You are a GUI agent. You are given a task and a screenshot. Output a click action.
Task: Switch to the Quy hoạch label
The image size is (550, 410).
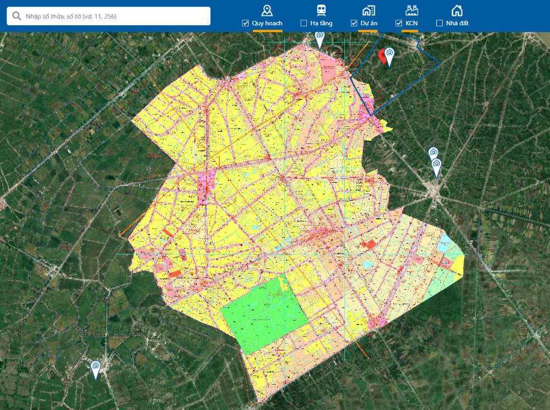click(x=267, y=23)
